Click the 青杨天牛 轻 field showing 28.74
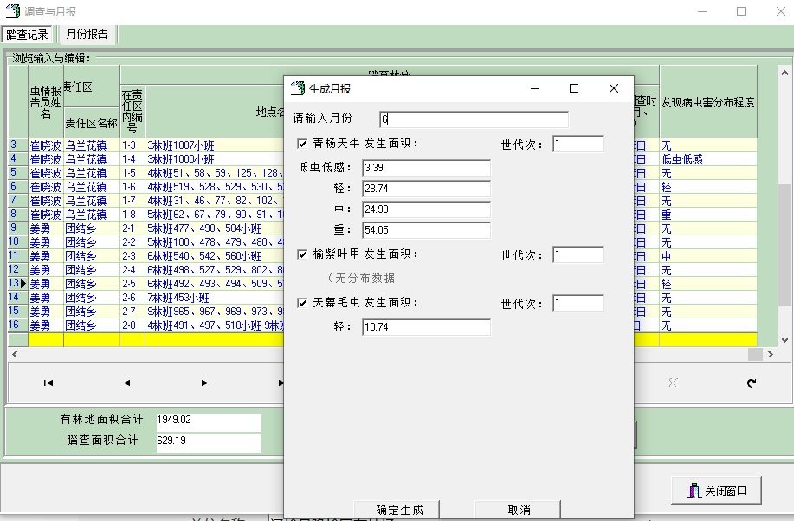794x521 pixels. [426, 189]
